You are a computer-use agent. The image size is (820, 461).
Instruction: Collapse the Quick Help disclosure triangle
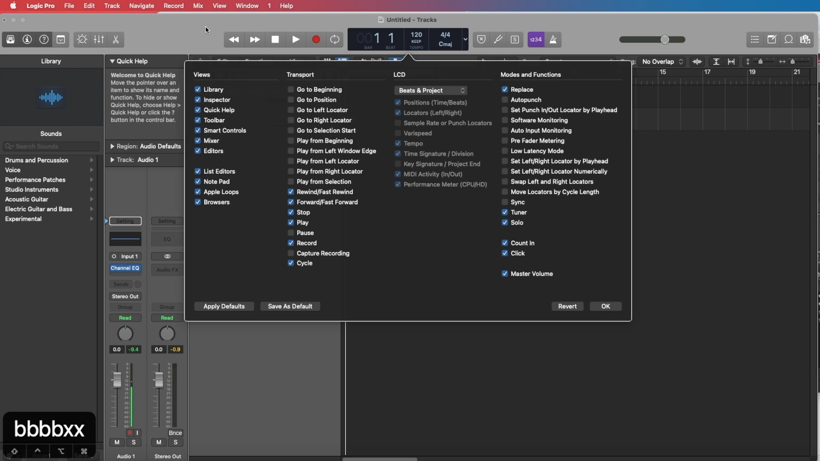coord(112,61)
